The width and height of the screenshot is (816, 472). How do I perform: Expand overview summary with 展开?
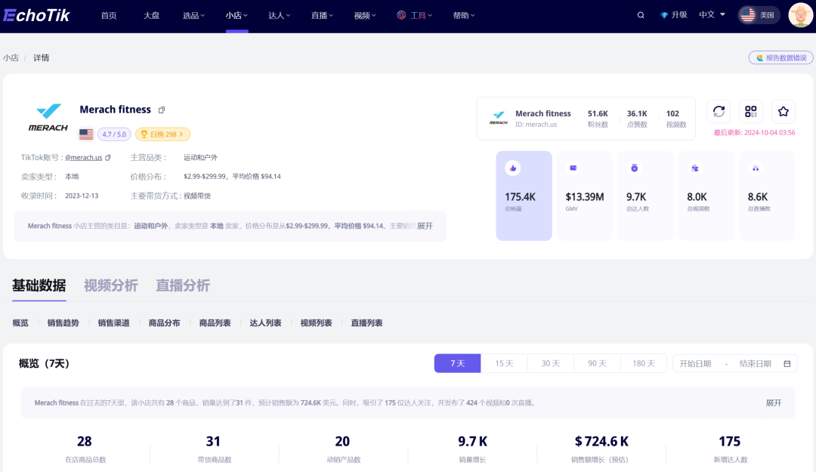[x=774, y=403]
